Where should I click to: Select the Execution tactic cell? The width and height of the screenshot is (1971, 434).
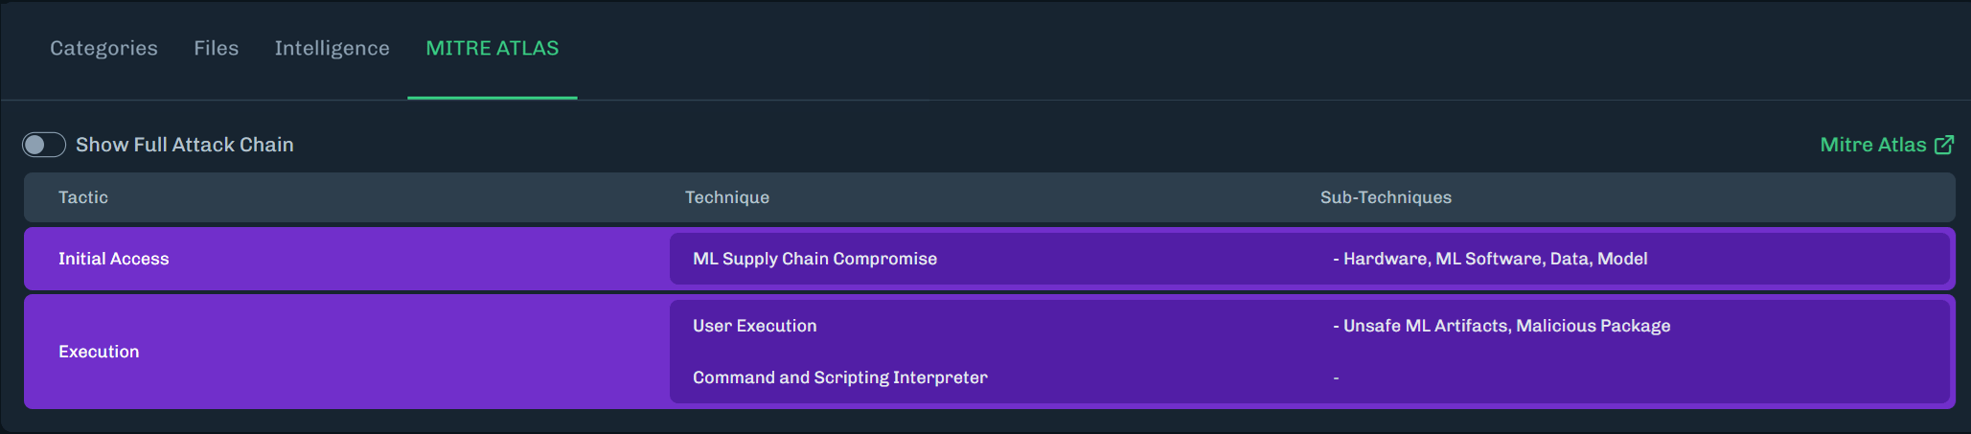point(99,352)
